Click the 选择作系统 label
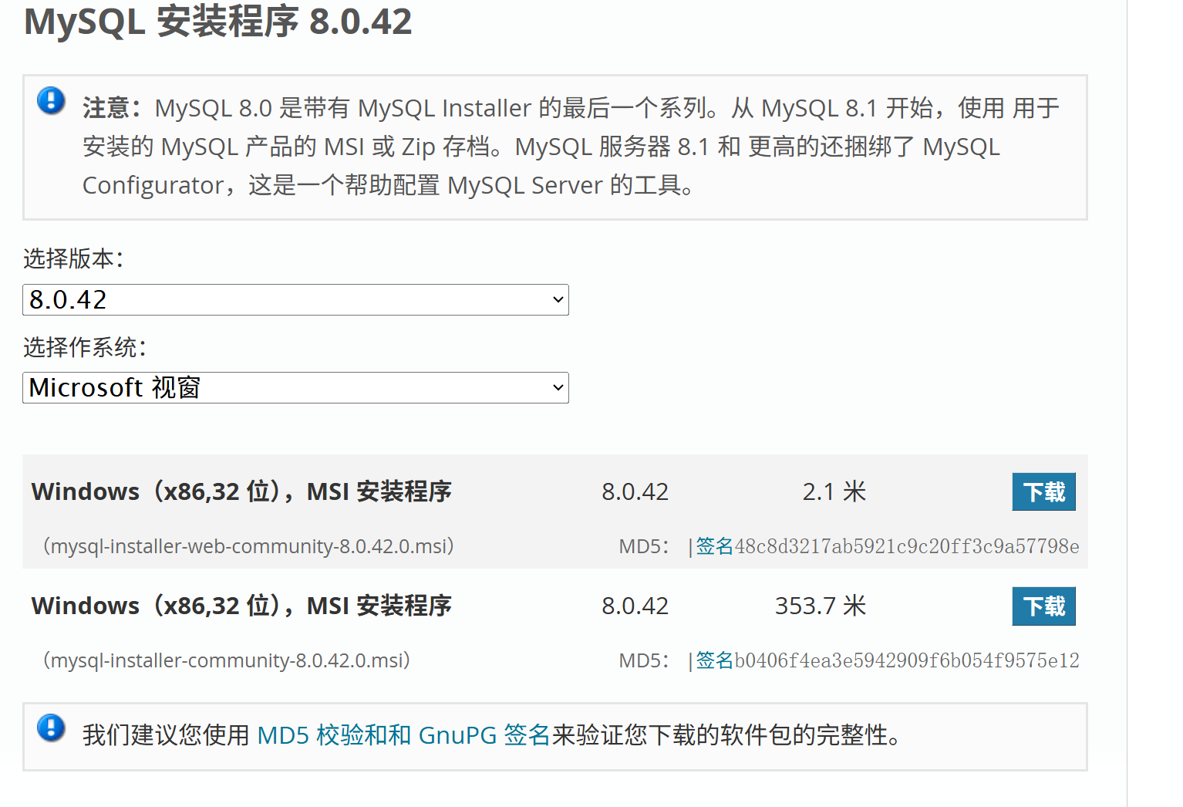Screen dimensions: 1183x807 tap(85, 347)
